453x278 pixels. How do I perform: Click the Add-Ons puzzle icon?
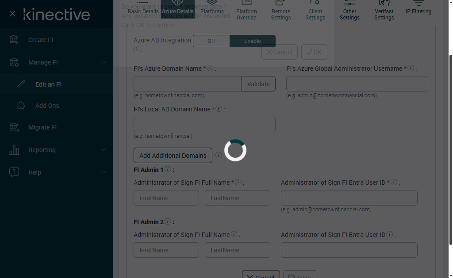(21, 105)
